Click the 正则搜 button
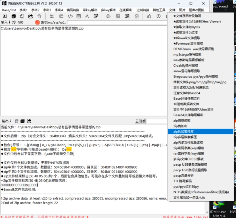Screen dimensions: 236x218 click(x=140, y=121)
